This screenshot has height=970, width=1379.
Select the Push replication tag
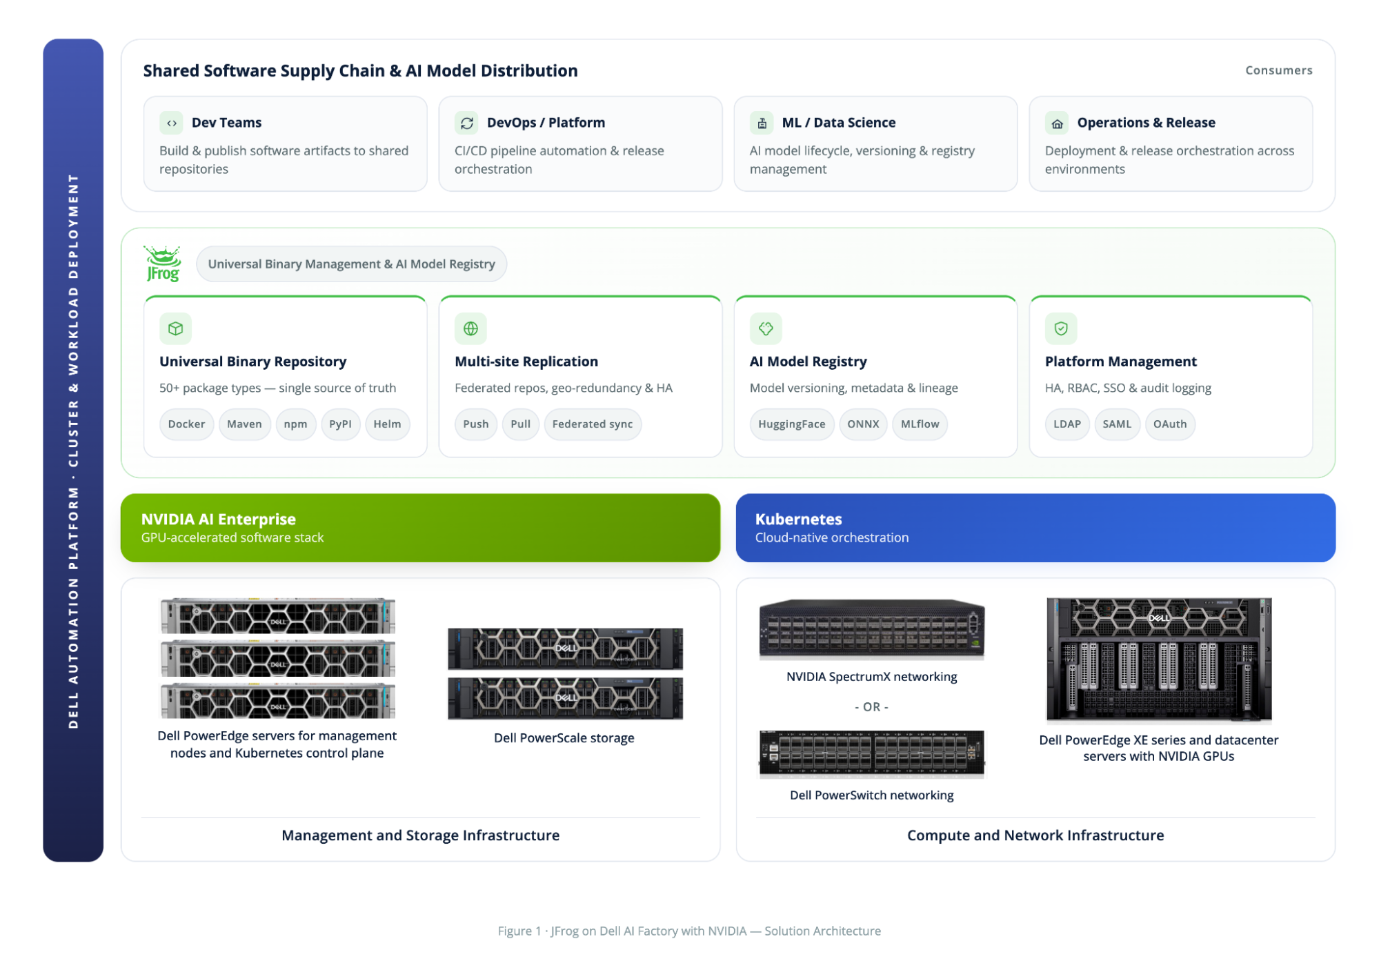(x=476, y=424)
